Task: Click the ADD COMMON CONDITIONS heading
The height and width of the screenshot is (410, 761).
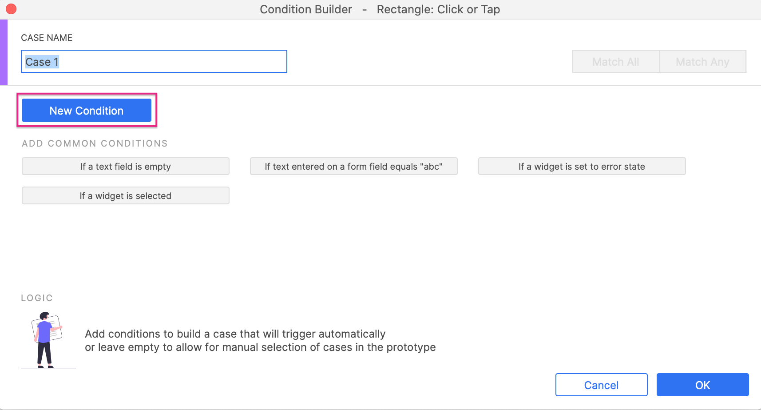Action: point(95,143)
